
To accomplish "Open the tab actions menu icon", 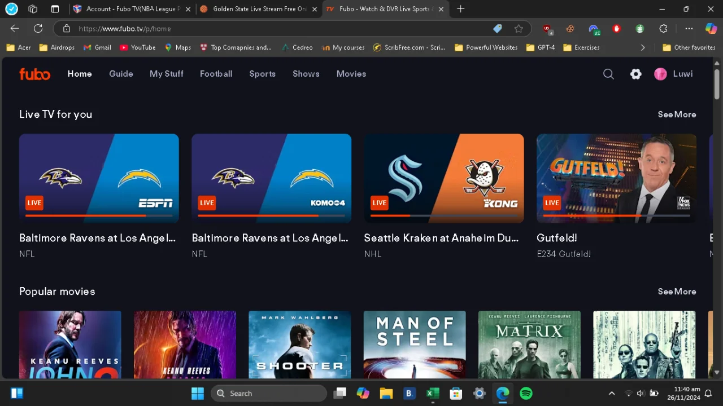I will coord(55,9).
